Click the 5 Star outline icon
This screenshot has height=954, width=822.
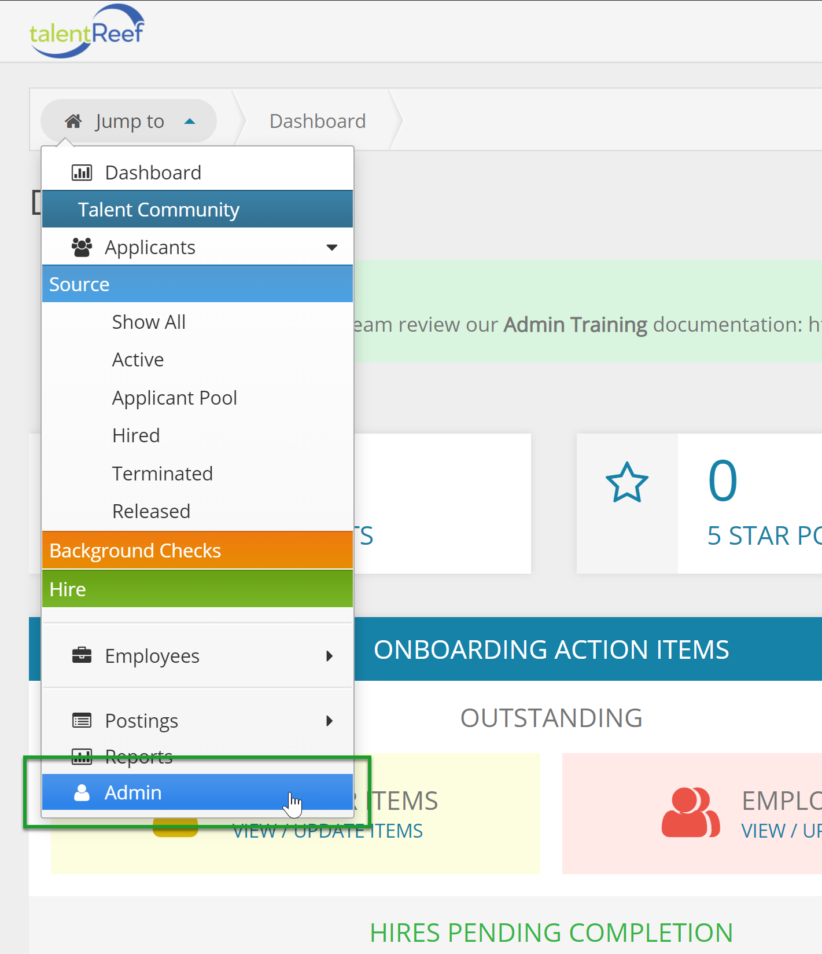(626, 482)
